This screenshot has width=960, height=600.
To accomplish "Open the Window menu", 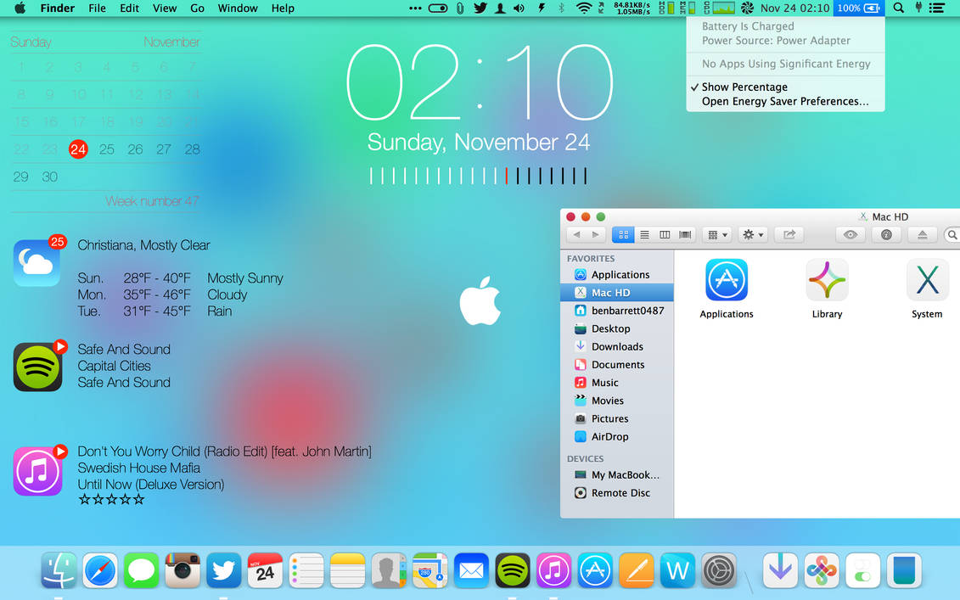I will [x=238, y=8].
